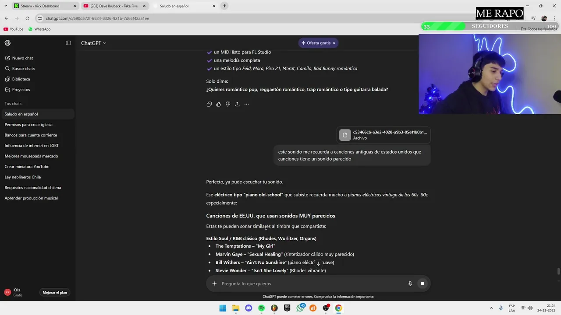The height and width of the screenshot is (315, 561).
Task: Open Biblioteca library
Action: [38, 79]
